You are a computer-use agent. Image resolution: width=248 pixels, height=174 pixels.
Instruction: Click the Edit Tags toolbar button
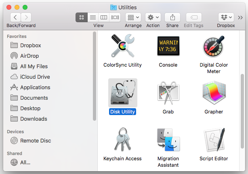(x=194, y=17)
